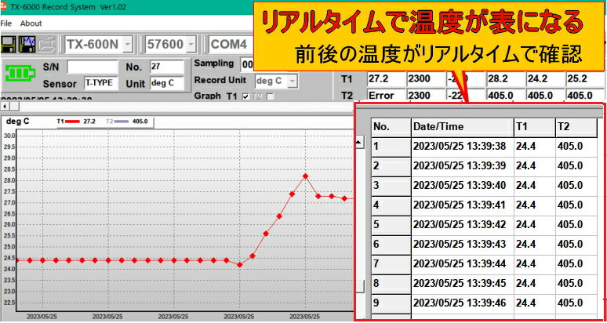Open the File menu
The height and width of the screenshot is (323, 607).
coord(6,24)
